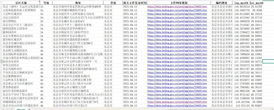Select the cell 慕田峪长城景区

(x=21, y=40)
